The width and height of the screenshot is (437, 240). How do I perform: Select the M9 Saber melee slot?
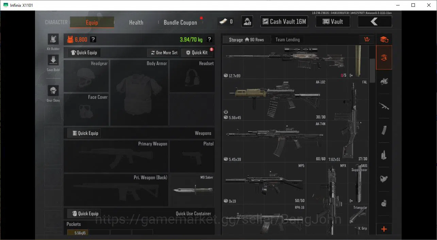pyautogui.click(x=192, y=190)
